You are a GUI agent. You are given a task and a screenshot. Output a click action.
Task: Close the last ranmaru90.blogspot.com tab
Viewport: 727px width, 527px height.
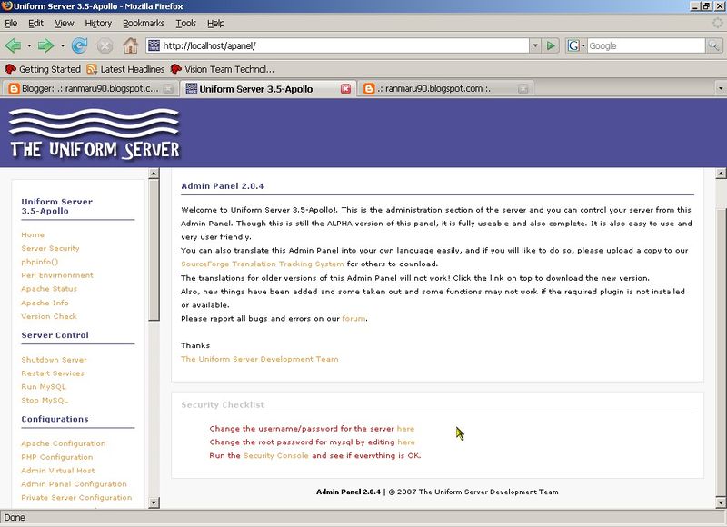523,89
